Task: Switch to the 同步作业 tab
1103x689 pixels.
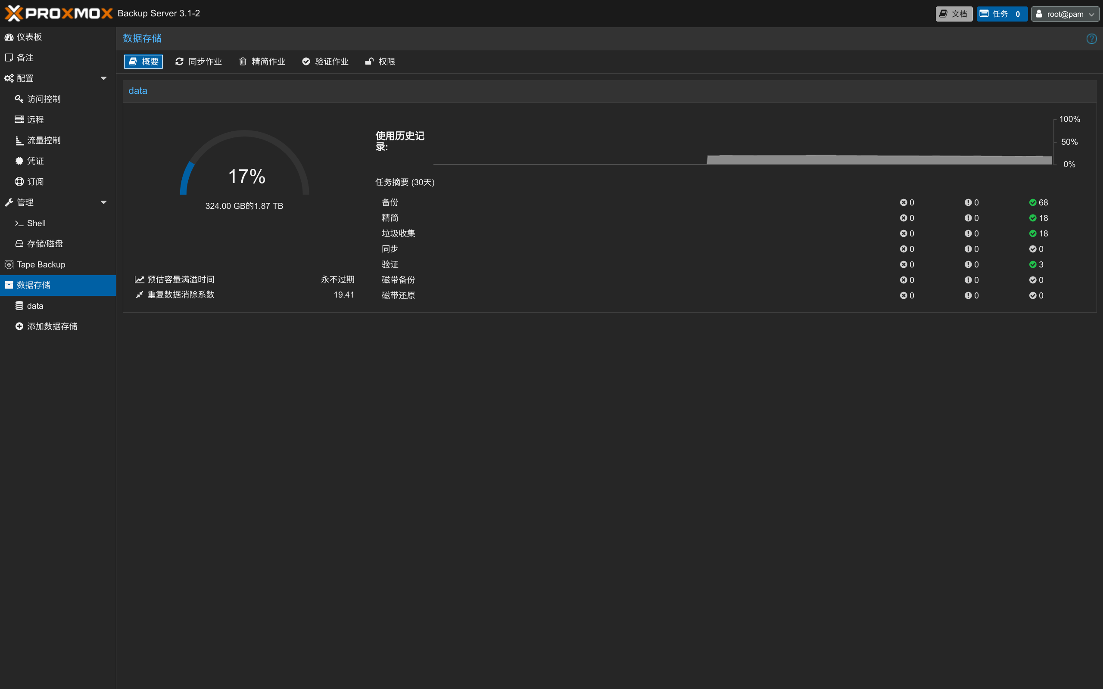Action: click(198, 62)
